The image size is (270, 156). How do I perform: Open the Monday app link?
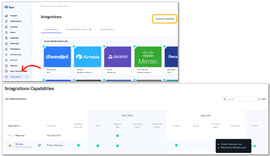tap(19, 144)
